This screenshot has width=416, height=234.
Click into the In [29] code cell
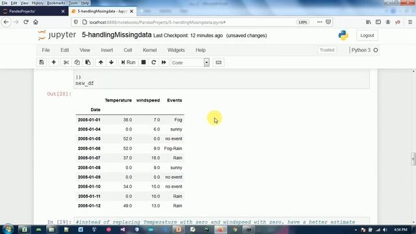coord(221,222)
